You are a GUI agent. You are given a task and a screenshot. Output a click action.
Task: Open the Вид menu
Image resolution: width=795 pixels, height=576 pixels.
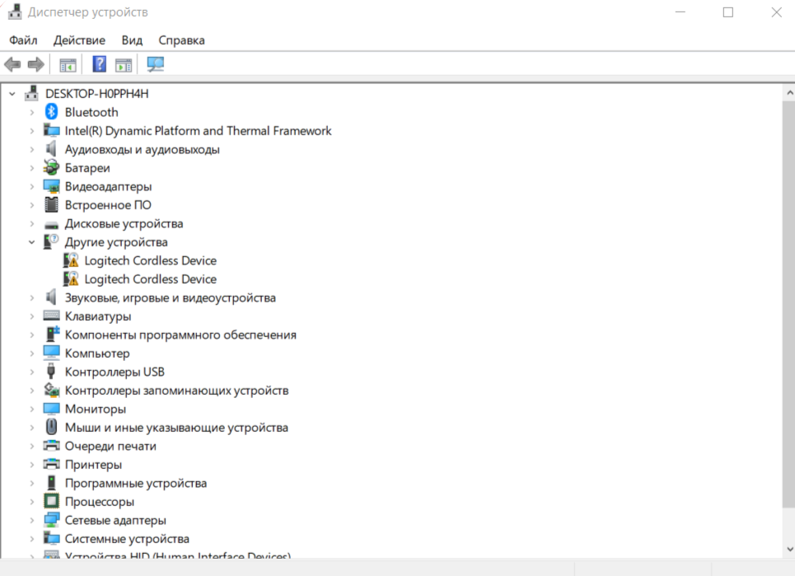132,40
